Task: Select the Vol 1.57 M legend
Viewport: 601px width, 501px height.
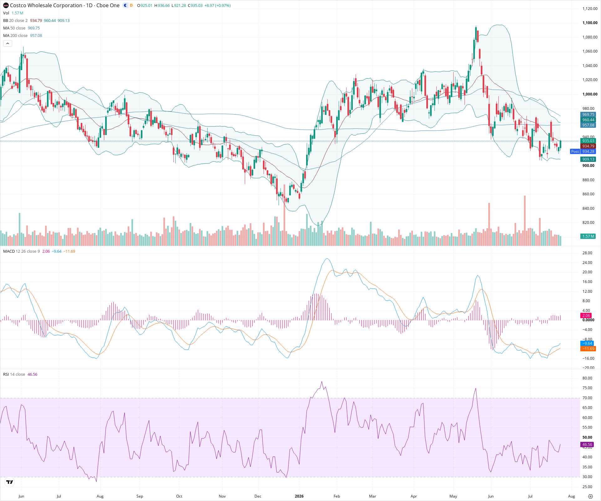Action: click(x=13, y=13)
